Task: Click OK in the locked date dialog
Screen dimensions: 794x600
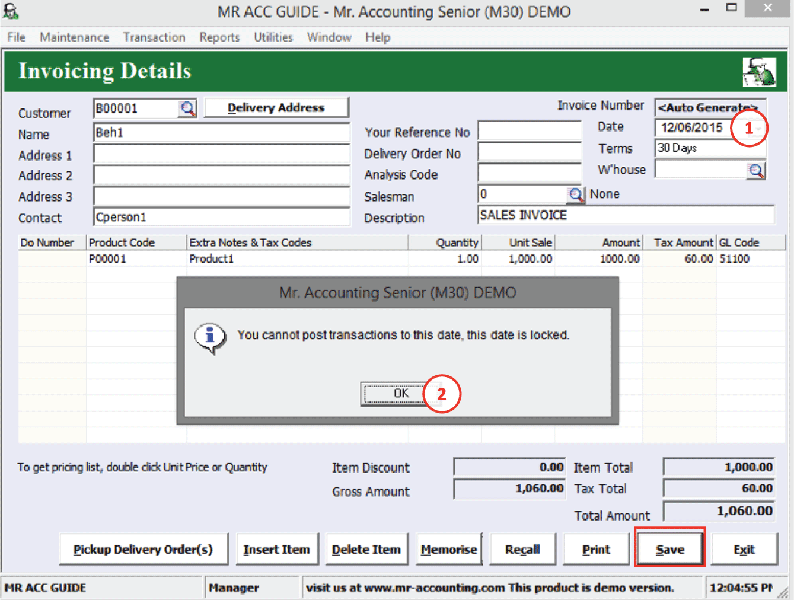Action: click(x=401, y=394)
